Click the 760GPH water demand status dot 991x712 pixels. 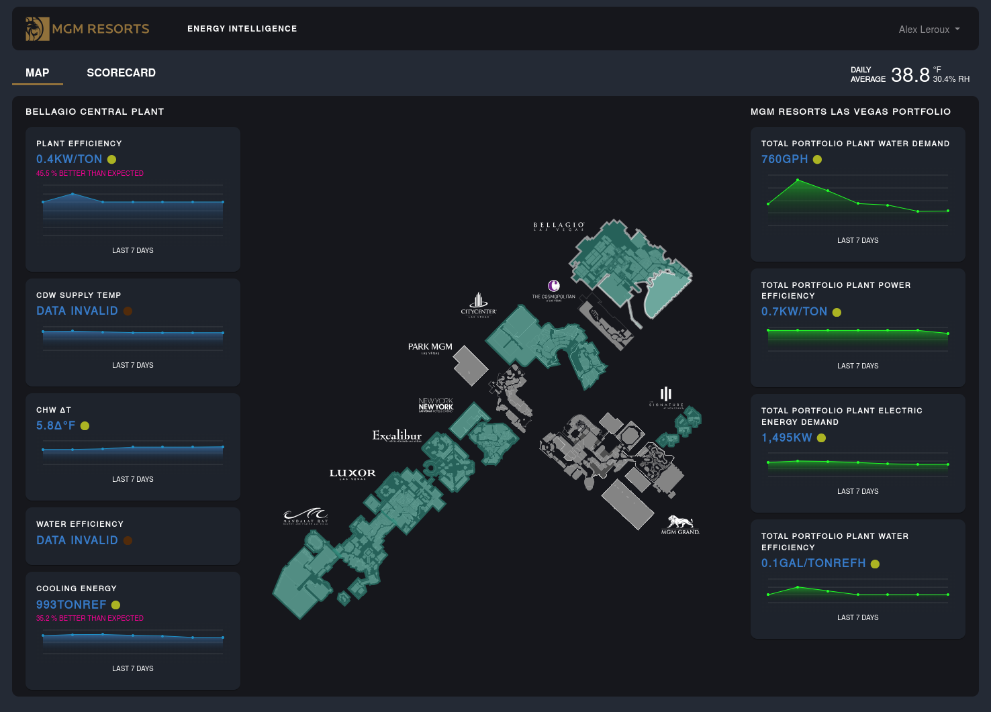pos(817,160)
